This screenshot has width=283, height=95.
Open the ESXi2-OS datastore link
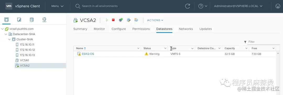[88, 54]
